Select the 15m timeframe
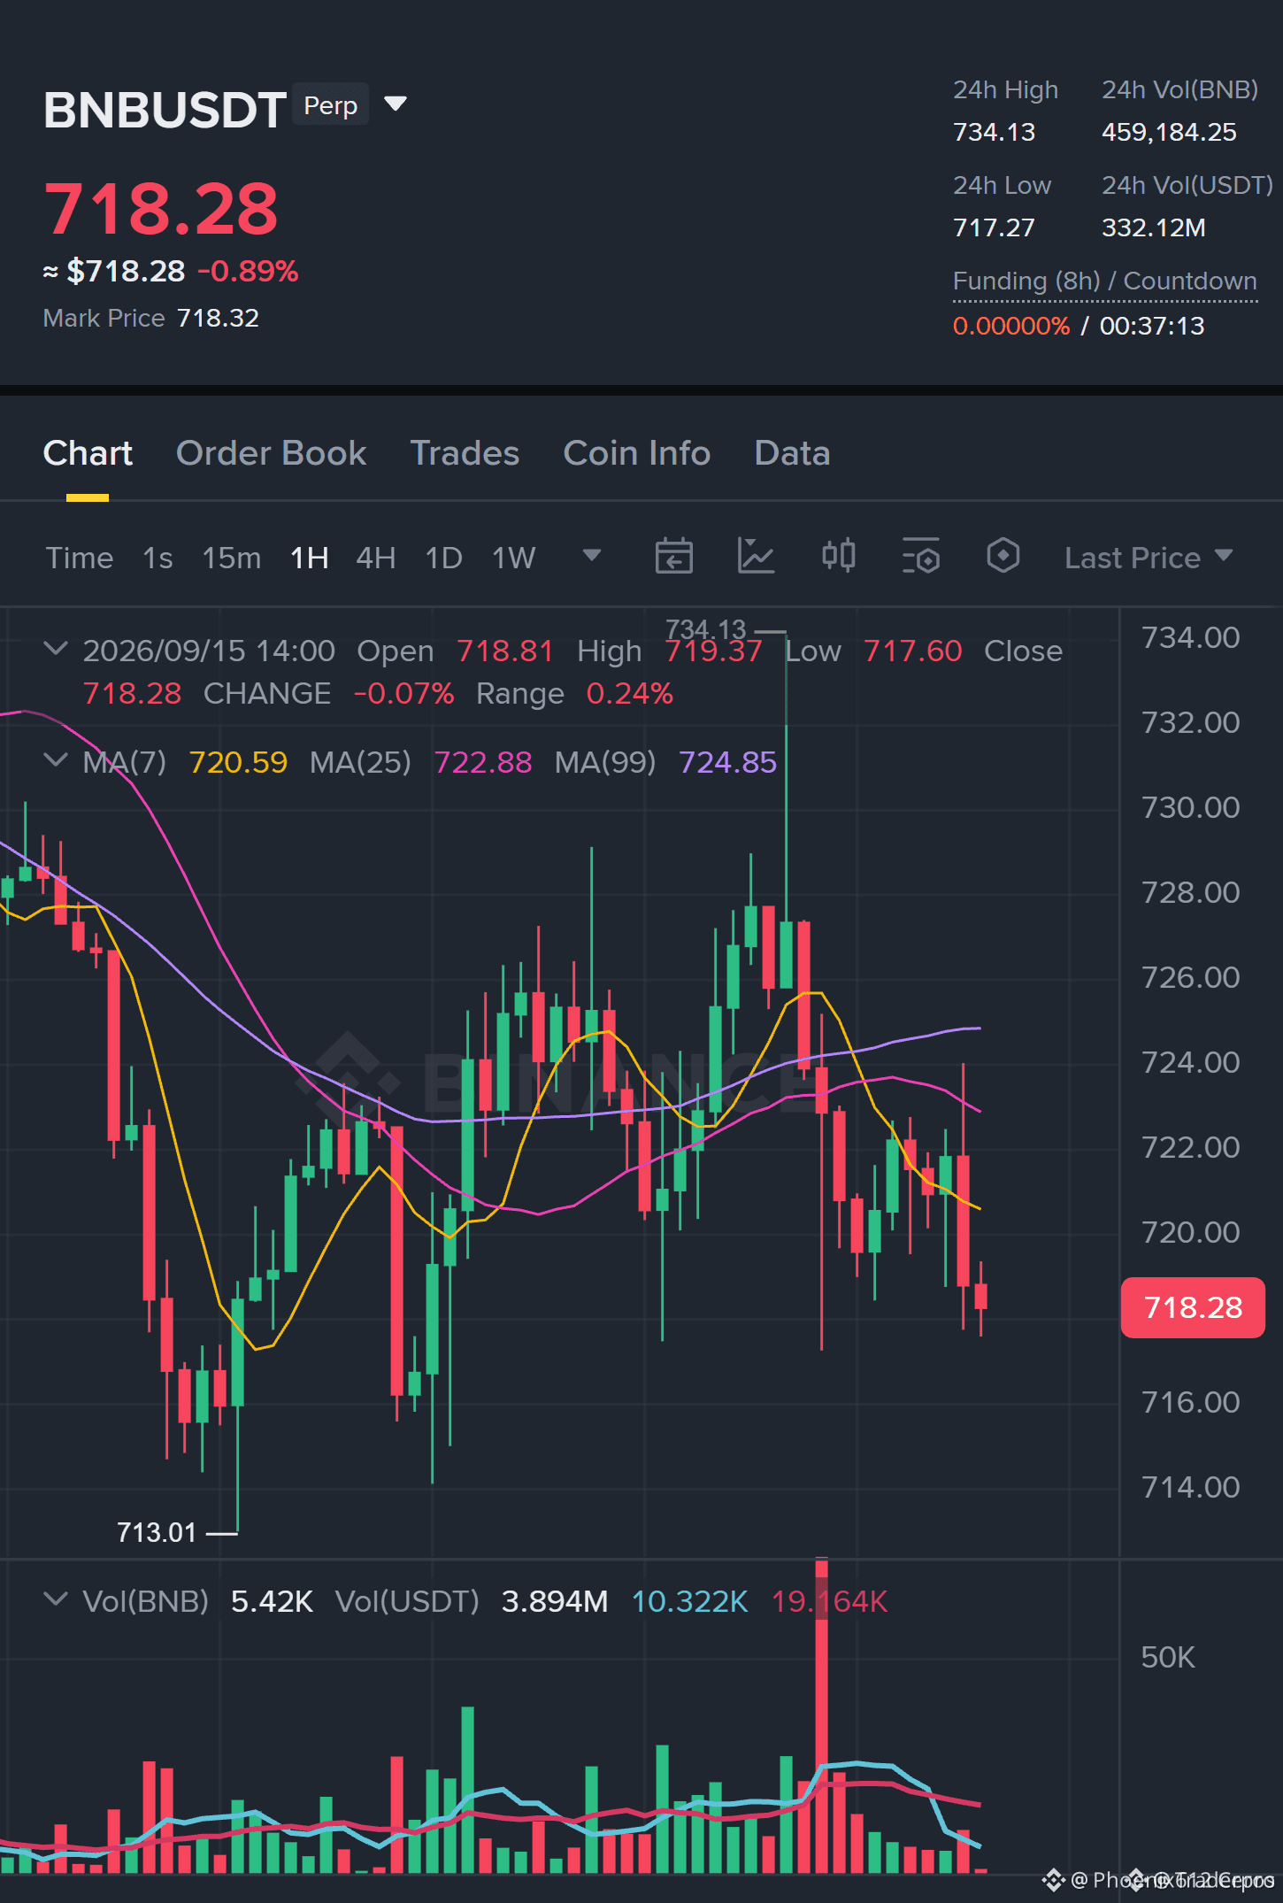The width and height of the screenshot is (1283, 1903). coord(232,558)
